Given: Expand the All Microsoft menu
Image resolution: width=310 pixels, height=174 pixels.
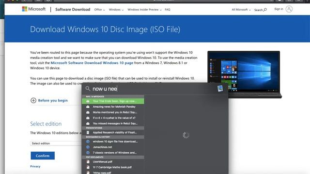Looking at the screenshot, I should click(241, 10).
